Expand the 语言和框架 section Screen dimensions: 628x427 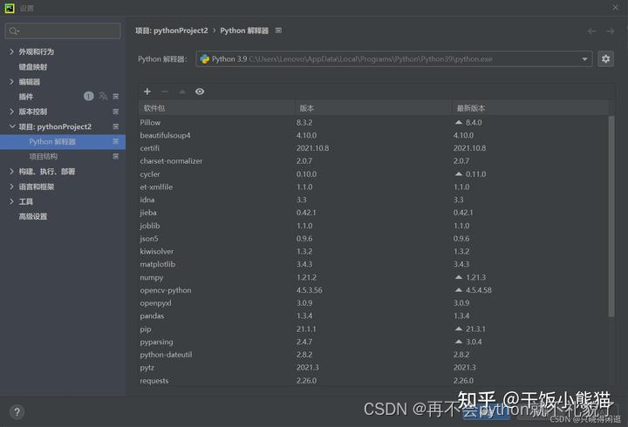click(11, 186)
